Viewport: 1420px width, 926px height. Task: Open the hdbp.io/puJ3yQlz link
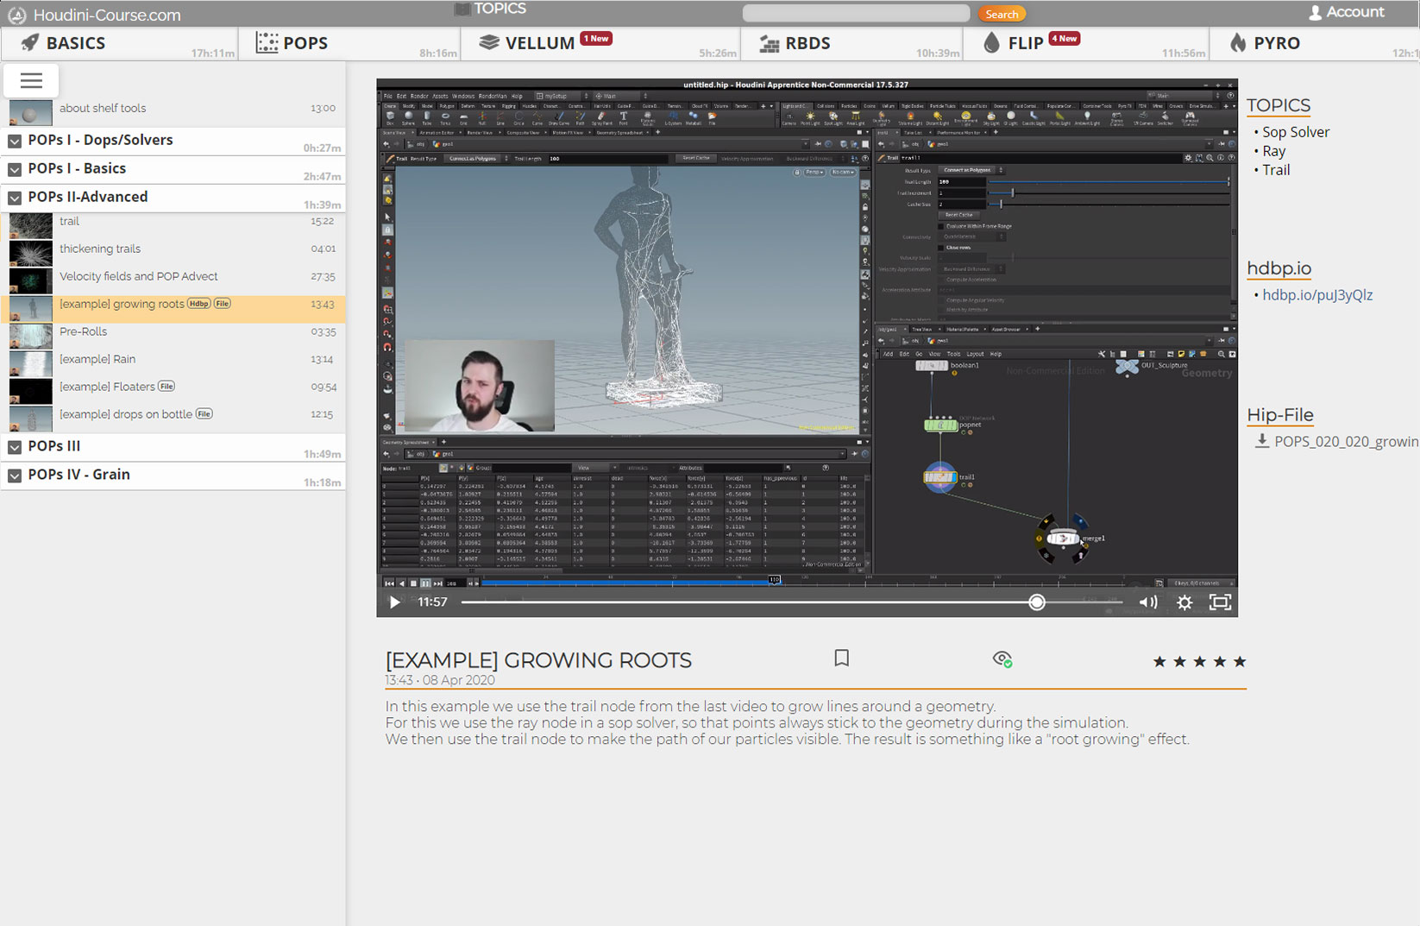click(x=1319, y=294)
